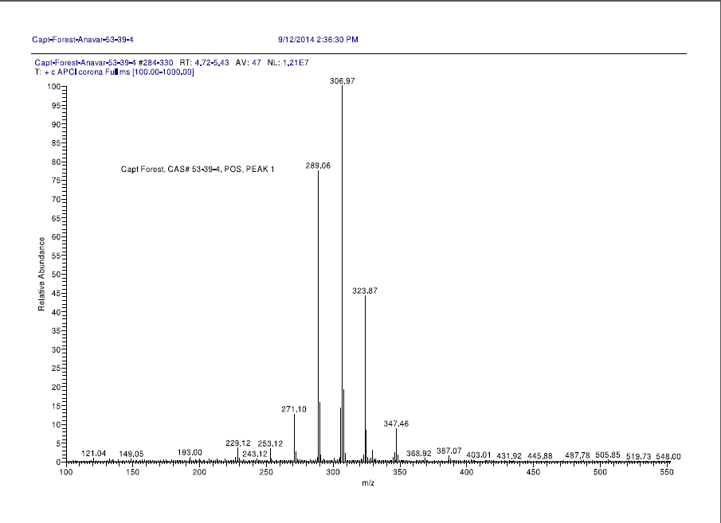Click the 347.46 peak label

pos(396,424)
